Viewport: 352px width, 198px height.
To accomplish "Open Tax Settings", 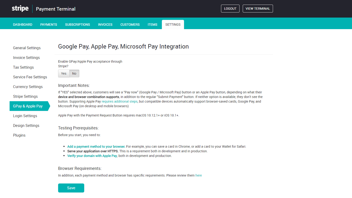I will (x=23, y=67).
